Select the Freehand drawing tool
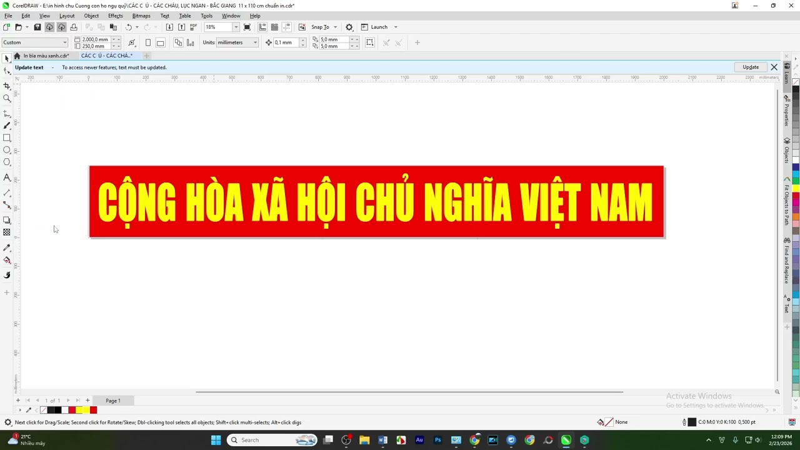800x450 pixels. [7, 114]
